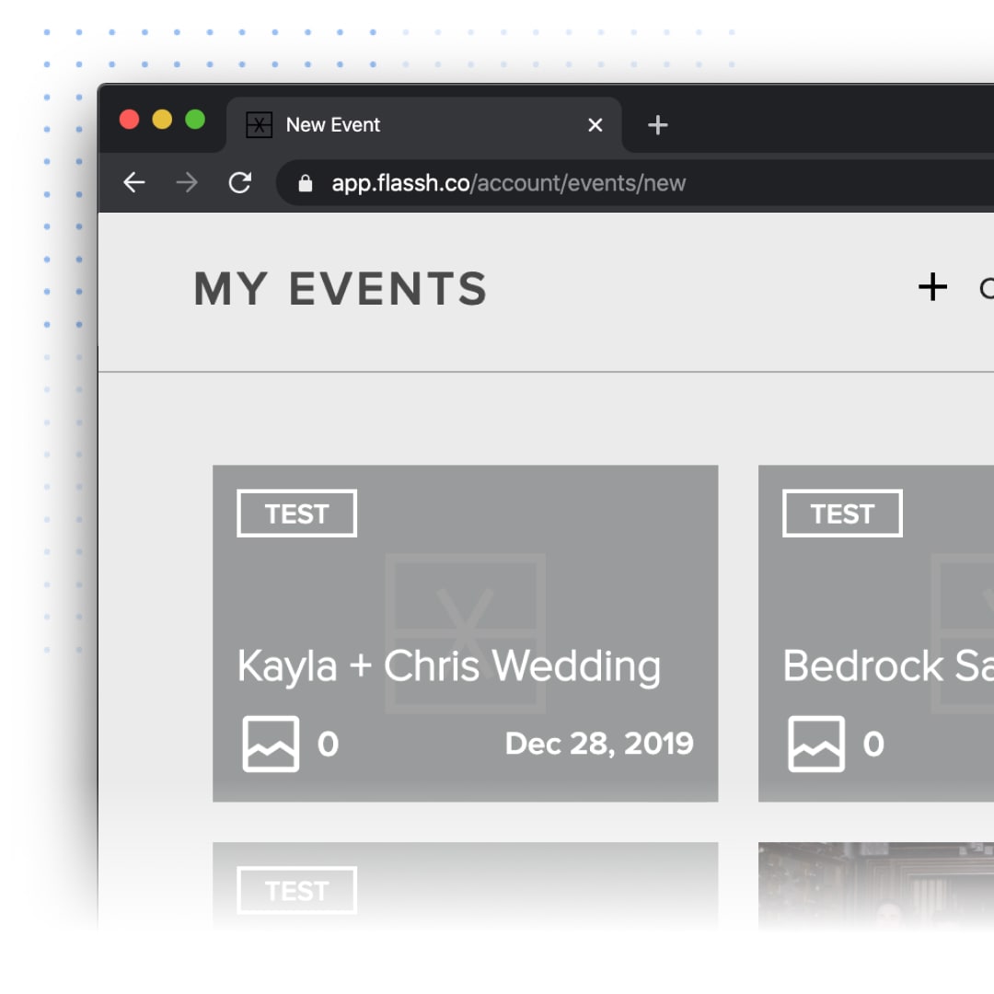The height and width of the screenshot is (994, 994).
Task: Click the Flassh logo placeholder on the wedding card
Action: pos(466,630)
